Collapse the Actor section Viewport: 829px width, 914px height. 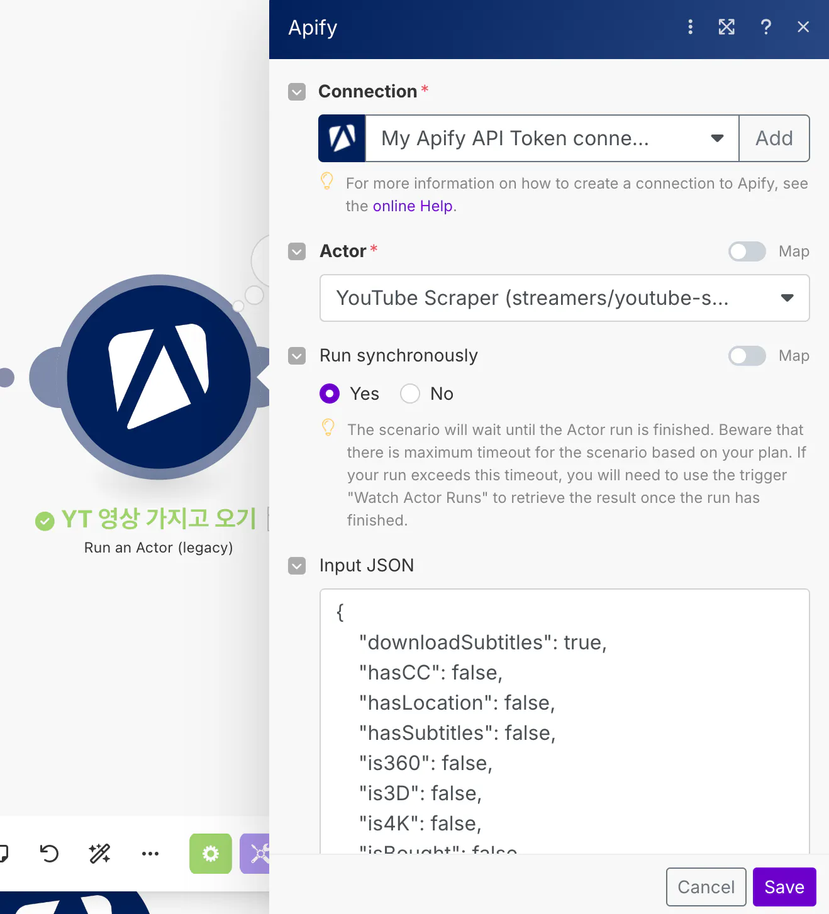point(297,251)
